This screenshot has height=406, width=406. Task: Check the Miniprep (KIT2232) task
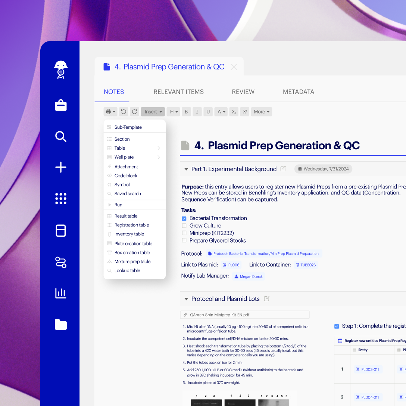pos(184,233)
